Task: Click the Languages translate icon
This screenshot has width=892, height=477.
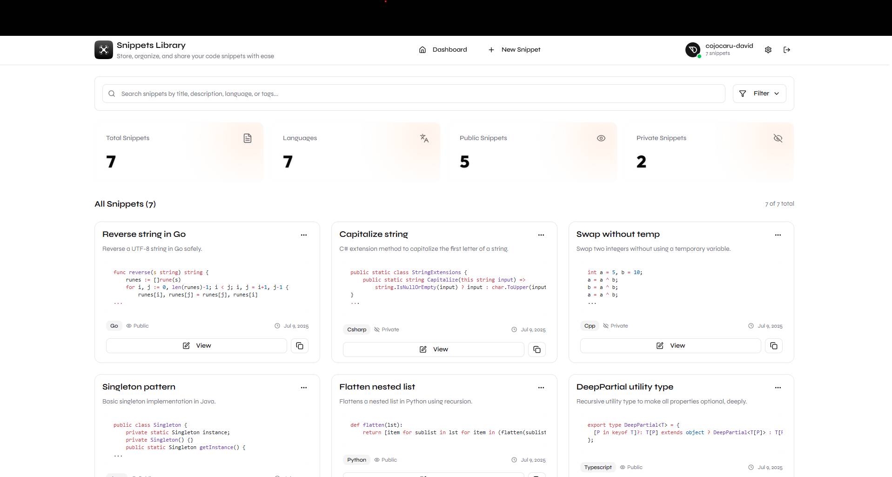Action: point(424,138)
